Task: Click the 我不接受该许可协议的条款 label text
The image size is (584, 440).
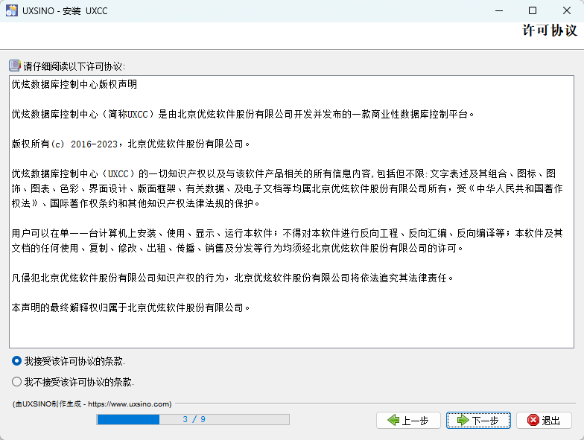Action: 78,382
